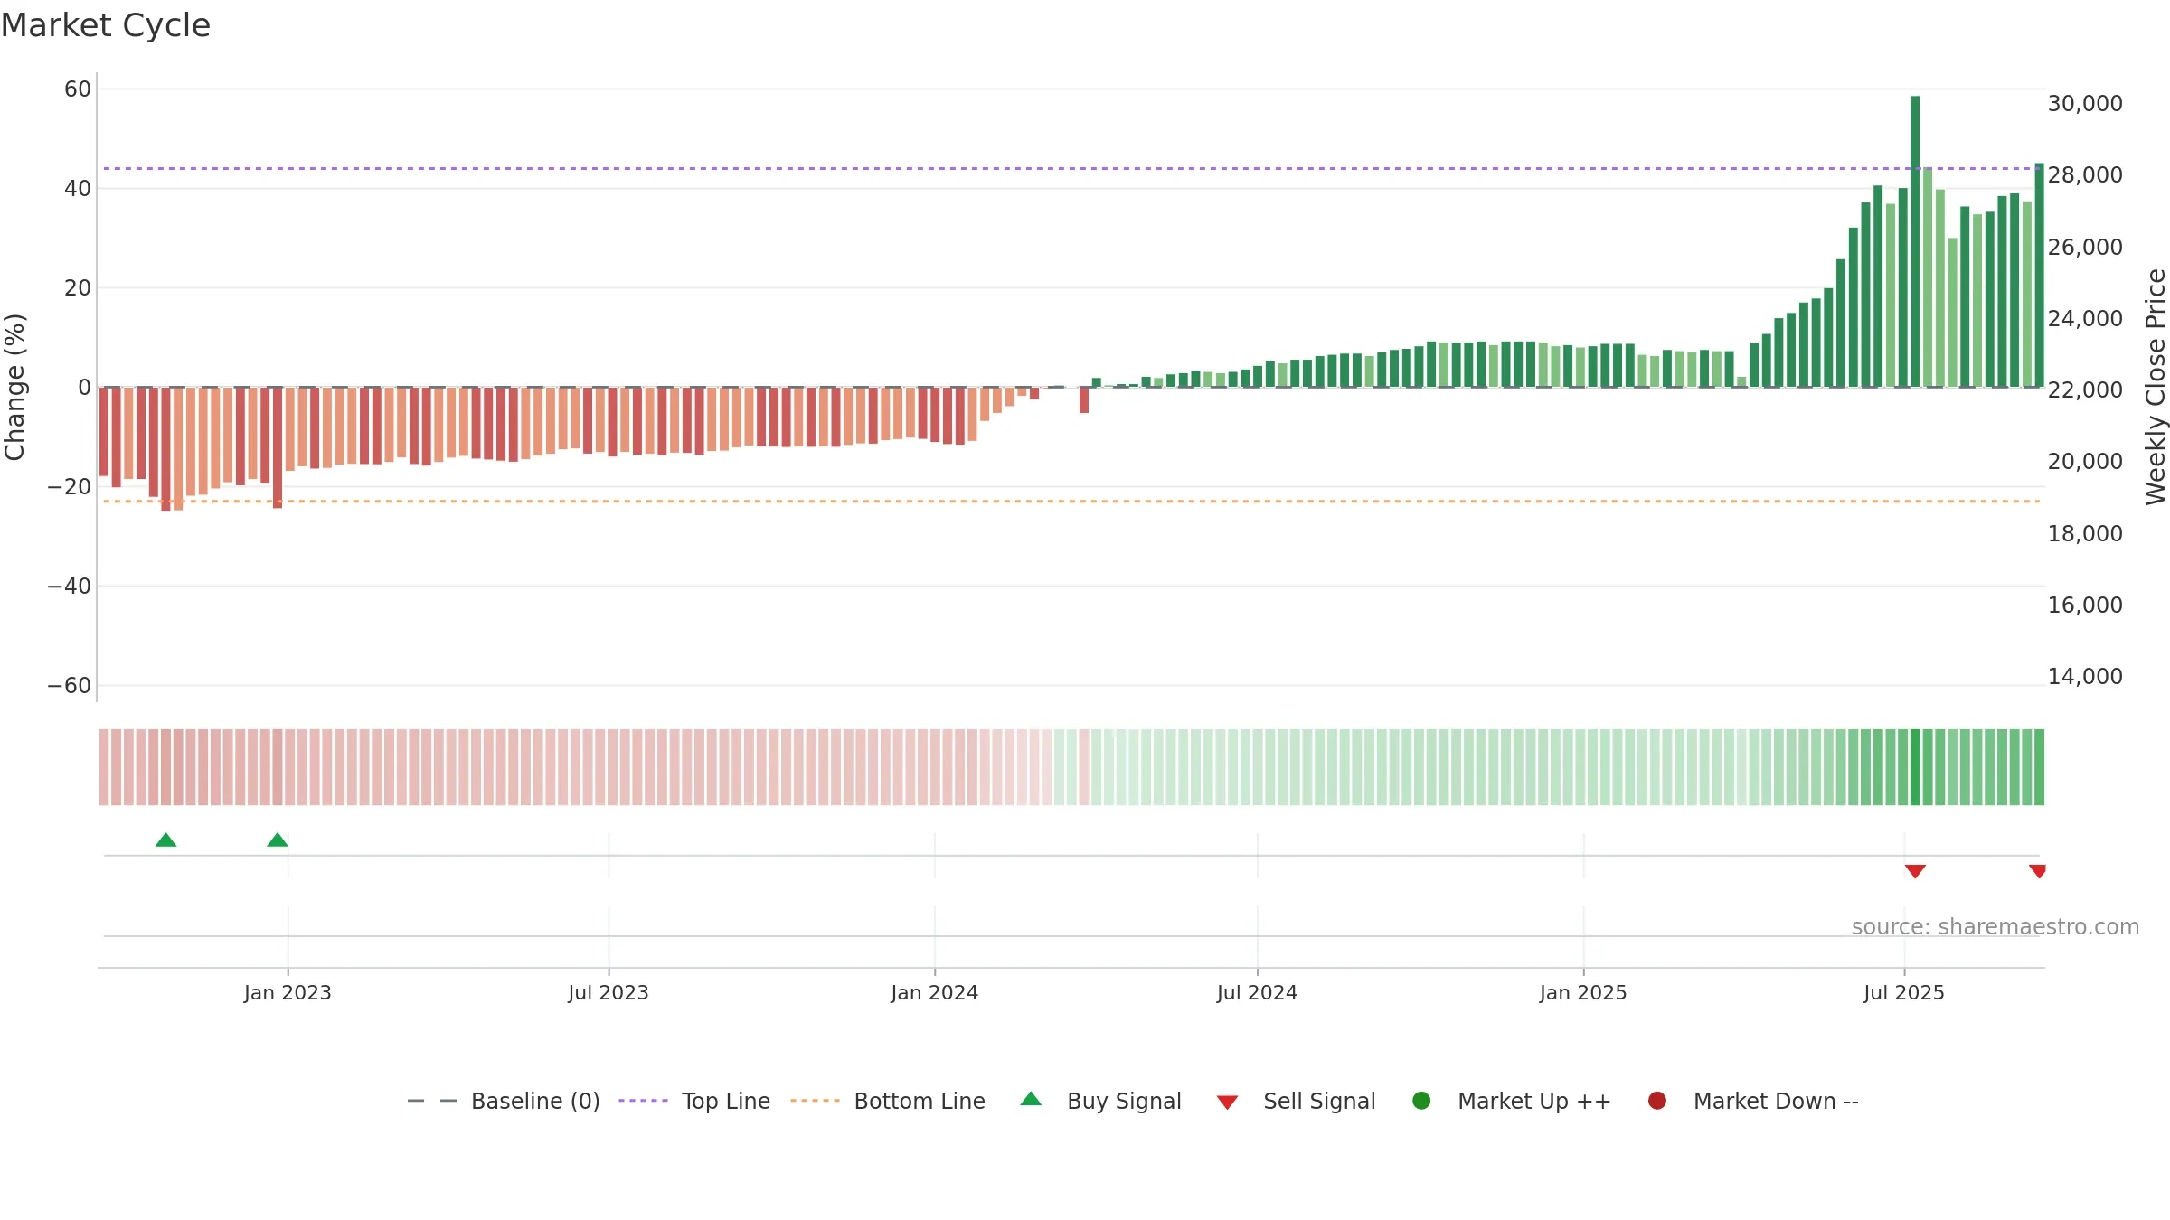
Task: Toggle Sell Signal legend entry
Action: coord(1296,1101)
